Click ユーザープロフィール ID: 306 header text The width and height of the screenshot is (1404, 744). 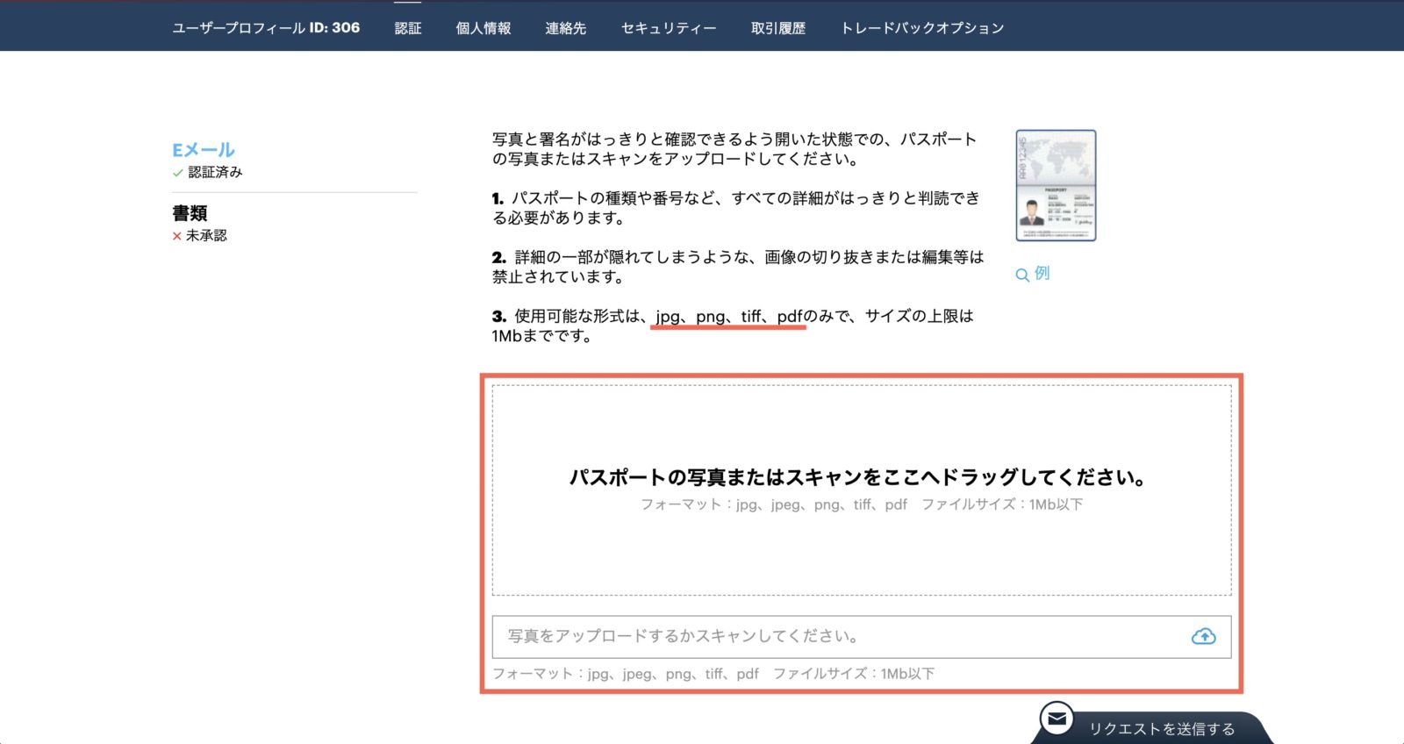[x=266, y=28]
